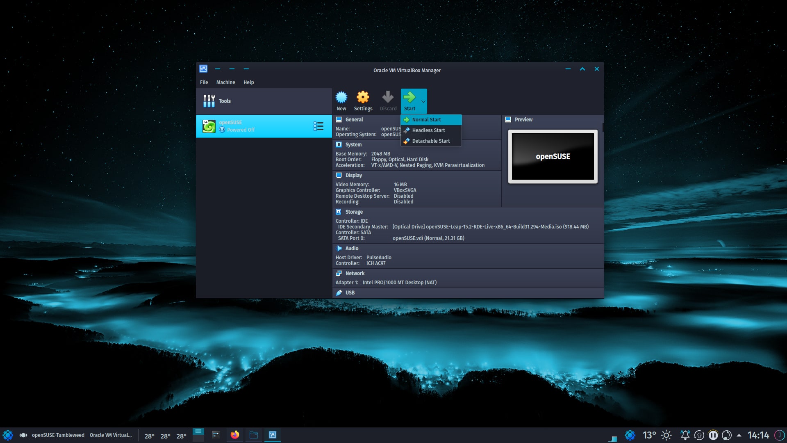Click the openSUSE preview thumbnail

[x=553, y=157]
